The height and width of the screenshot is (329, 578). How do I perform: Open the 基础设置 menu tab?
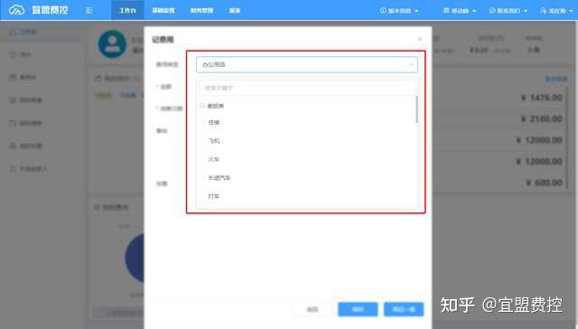coord(163,10)
